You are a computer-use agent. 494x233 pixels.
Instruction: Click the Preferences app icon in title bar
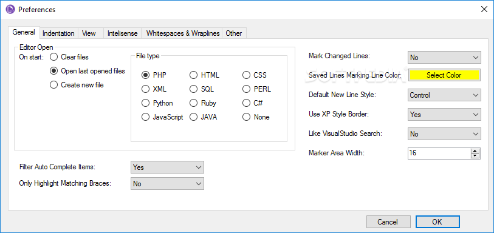(11, 10)
